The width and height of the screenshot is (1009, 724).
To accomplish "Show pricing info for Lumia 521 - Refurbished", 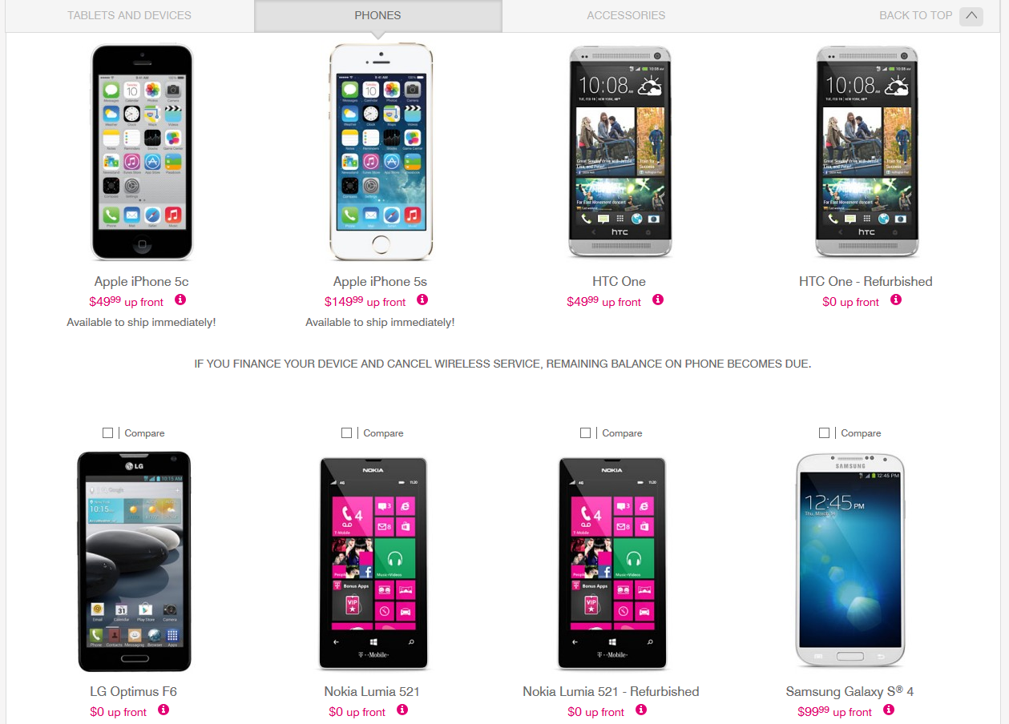I will click(x=641, y=710).
